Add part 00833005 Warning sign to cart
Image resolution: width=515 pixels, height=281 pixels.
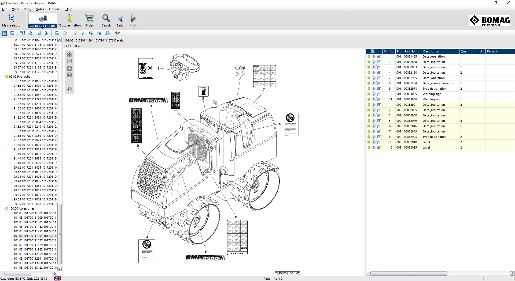point(378,94)
